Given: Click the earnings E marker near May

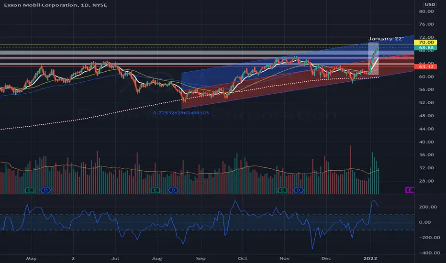Looking at the screenshot, I should pyautogui.click(x=30, y=190).
